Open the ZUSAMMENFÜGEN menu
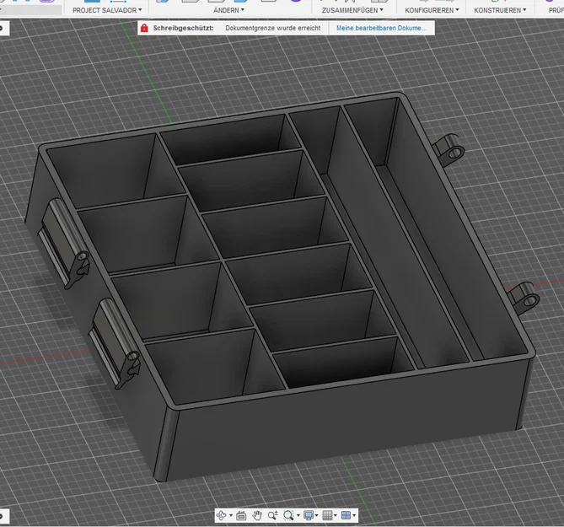 click(x=352, y=10)
